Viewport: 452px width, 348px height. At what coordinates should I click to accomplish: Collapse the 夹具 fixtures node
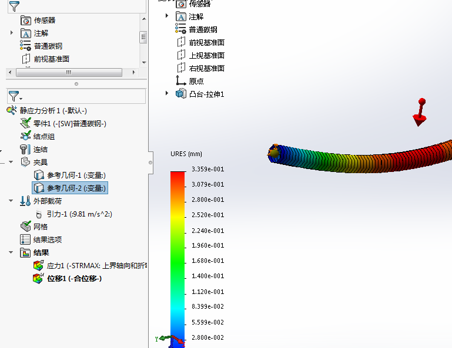(x=11, y=162)
